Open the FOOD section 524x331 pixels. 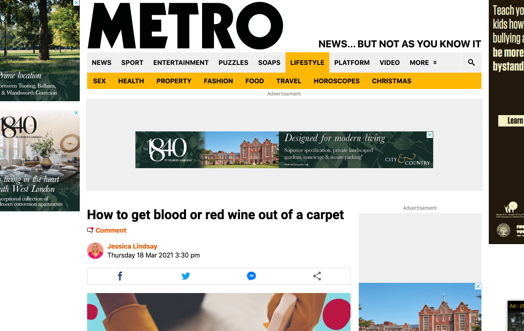pyautogui.click(x=254, y=81)
